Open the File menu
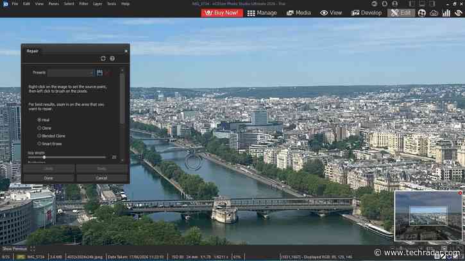The height and width of the screenshot is (261, 465). [x=15, y=4]
